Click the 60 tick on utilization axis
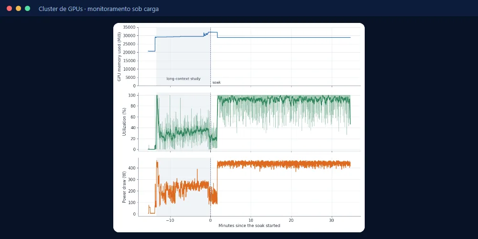 [133, 117]
